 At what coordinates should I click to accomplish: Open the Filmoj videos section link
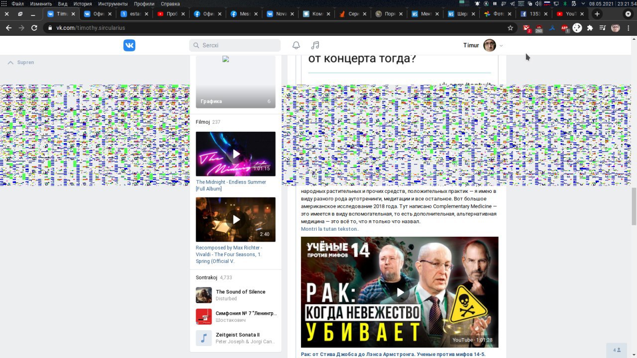[x=203, y=122]
